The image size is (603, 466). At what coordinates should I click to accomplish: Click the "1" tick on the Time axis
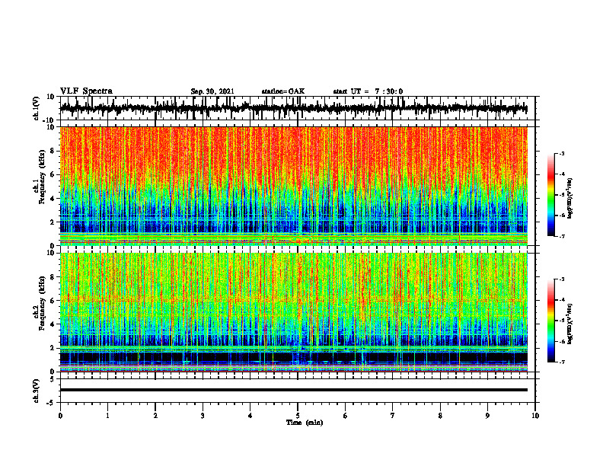[x=107, y=416]
